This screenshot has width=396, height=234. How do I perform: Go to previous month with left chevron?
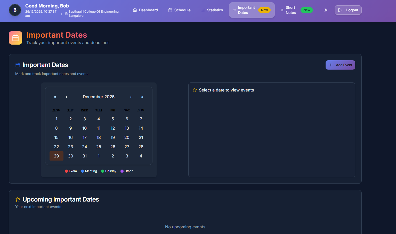click(x=66, y=97)
